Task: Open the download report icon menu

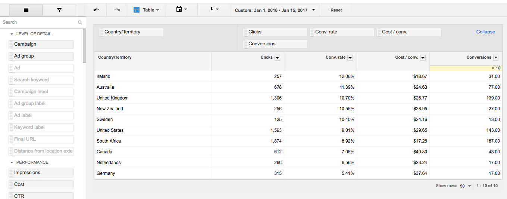Action: [214, 10]
